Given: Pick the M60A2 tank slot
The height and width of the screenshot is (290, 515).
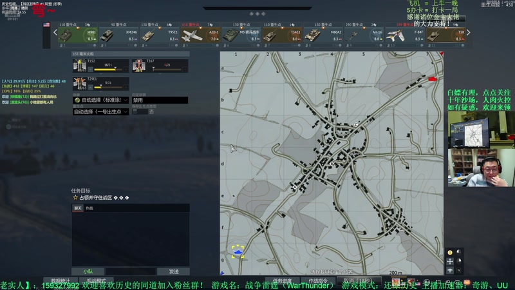Looking at the screenshot, I should pyautogui.click(x=323, y=35).
